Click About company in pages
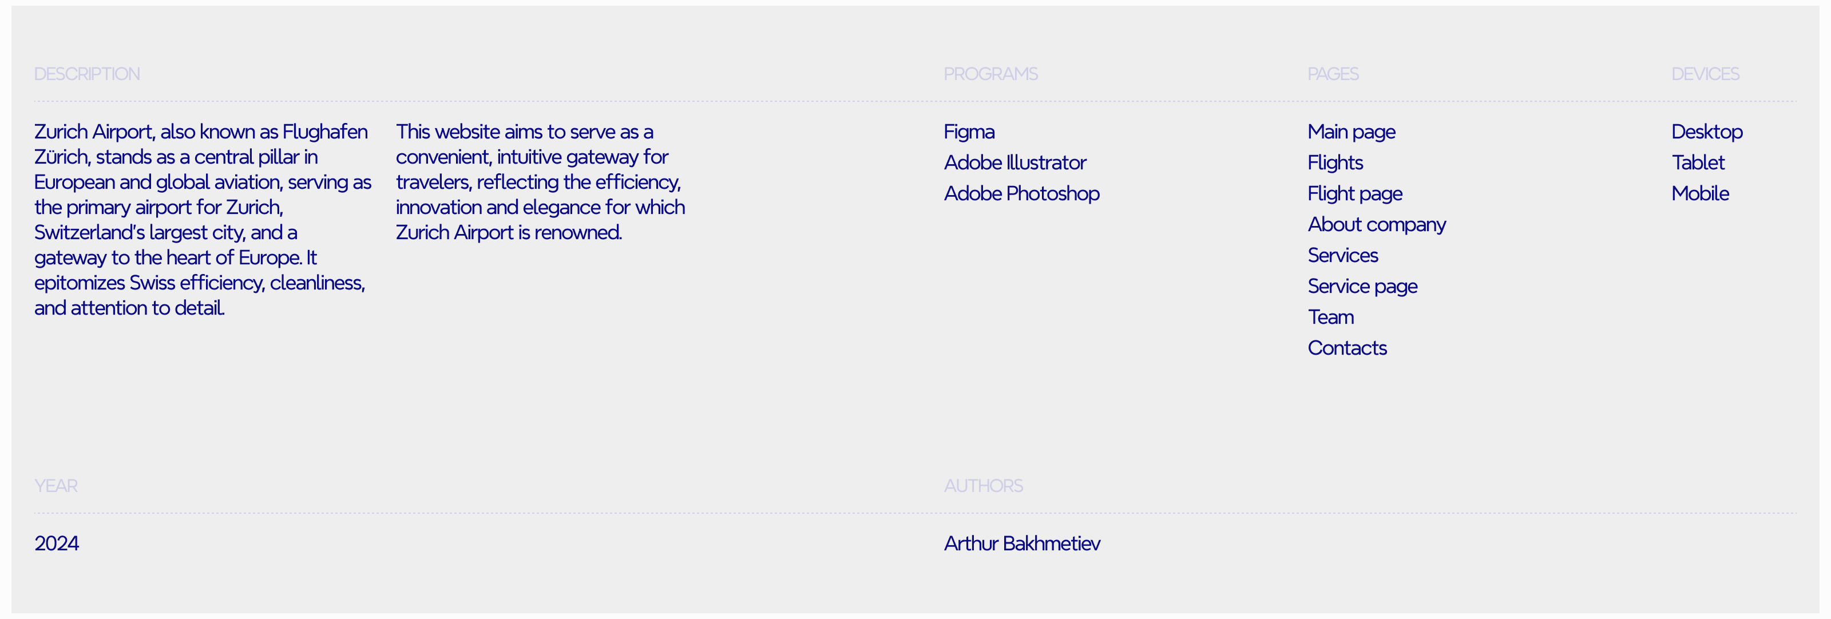This screenshot has height=619, width=1831. point(1377,225)
